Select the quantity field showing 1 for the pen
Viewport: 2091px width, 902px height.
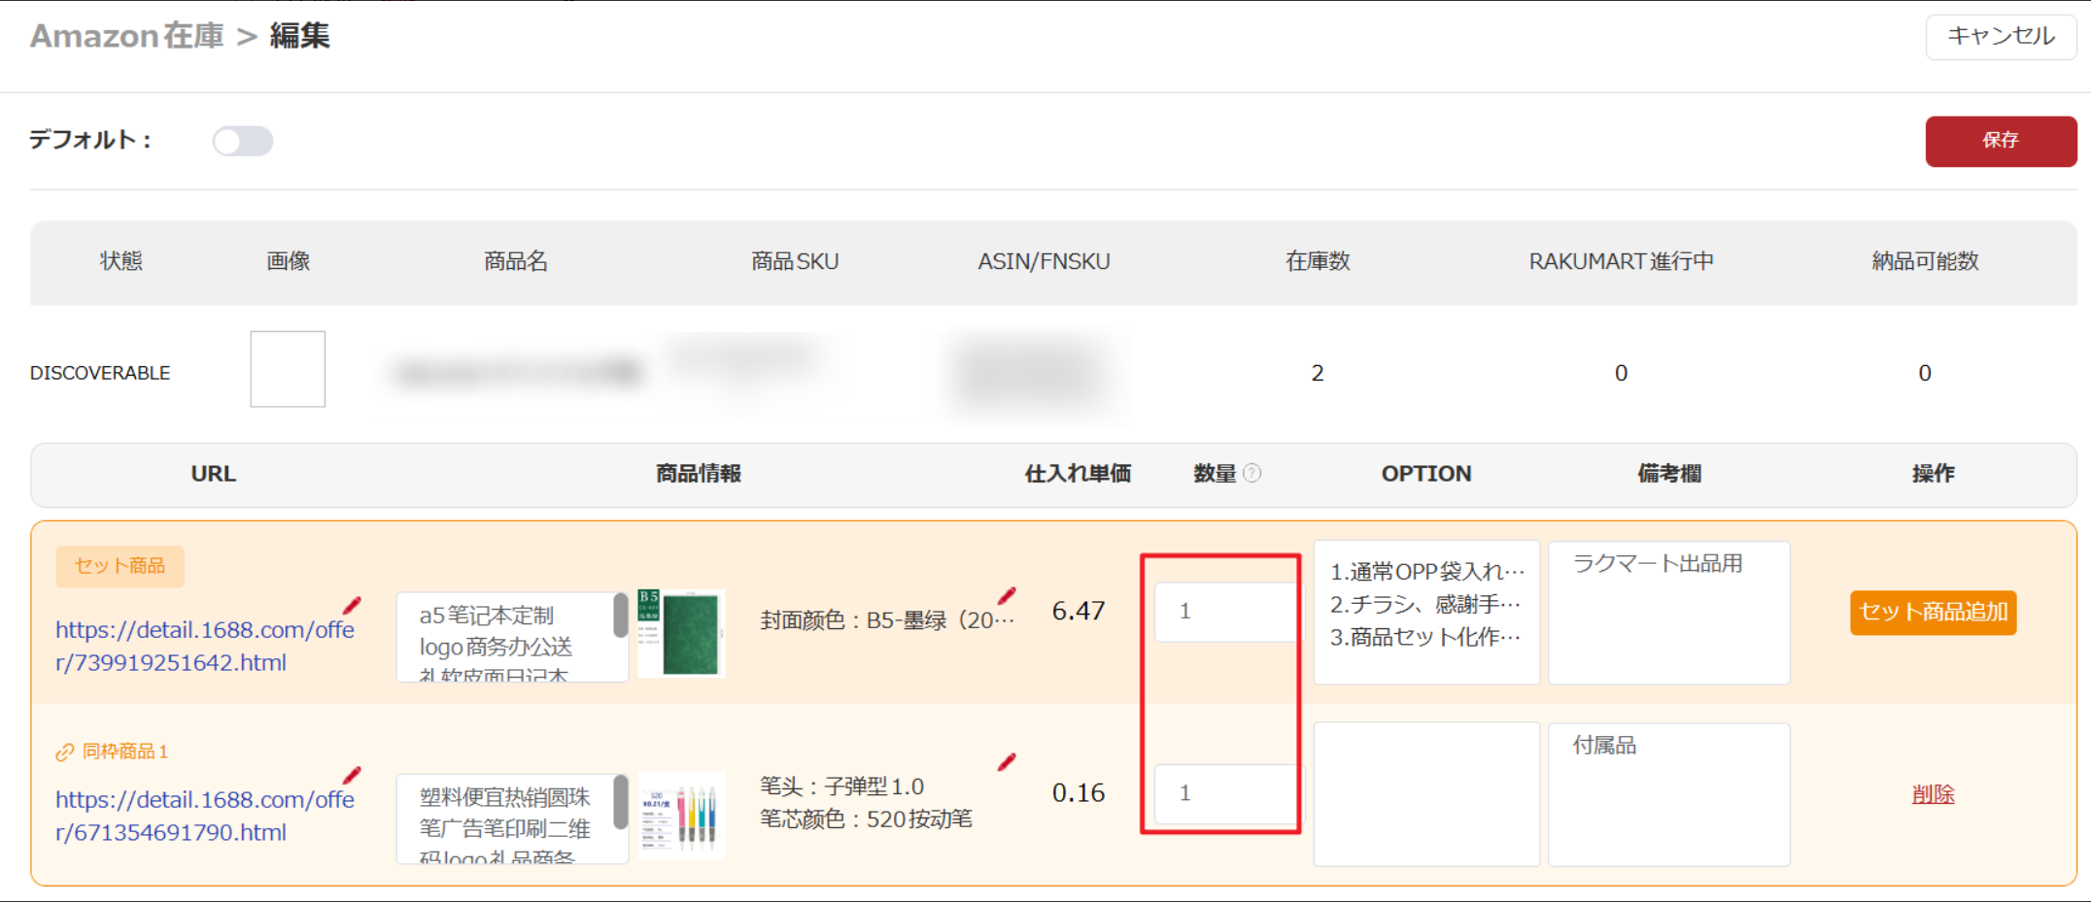[x=1223, y=793]
